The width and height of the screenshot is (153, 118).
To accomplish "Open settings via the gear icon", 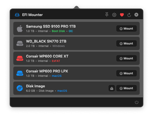I will 114,15.
